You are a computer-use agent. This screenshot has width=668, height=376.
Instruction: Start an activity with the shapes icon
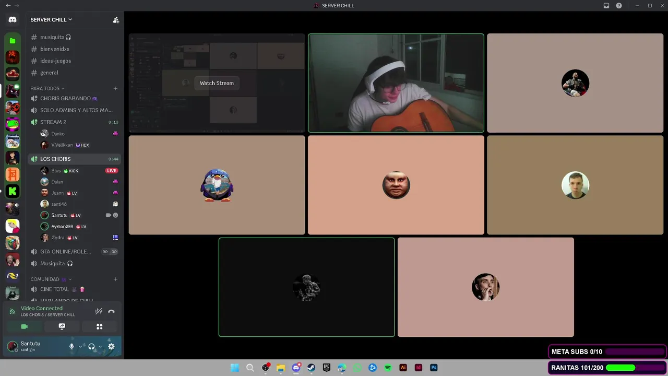click(x=99, y=326)
